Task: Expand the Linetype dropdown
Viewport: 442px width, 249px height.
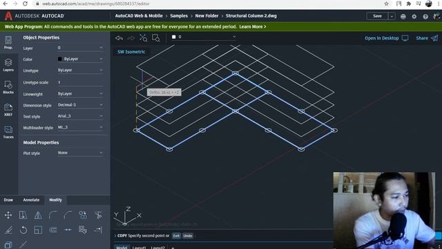Action: pyautogui.click(x=80, y=70)
